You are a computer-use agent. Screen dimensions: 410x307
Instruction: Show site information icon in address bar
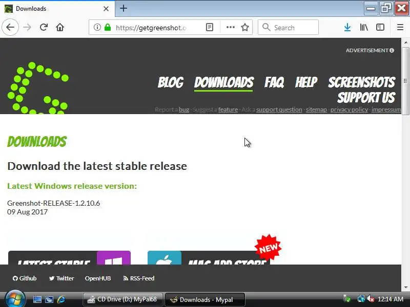click(x=97, y=27)
